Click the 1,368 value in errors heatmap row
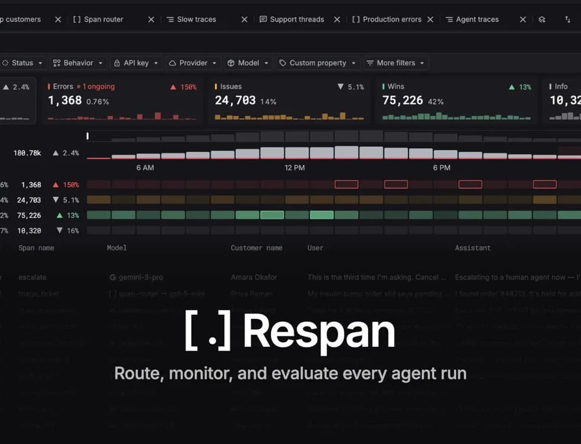581x444 pixels. tap(31, 185)
